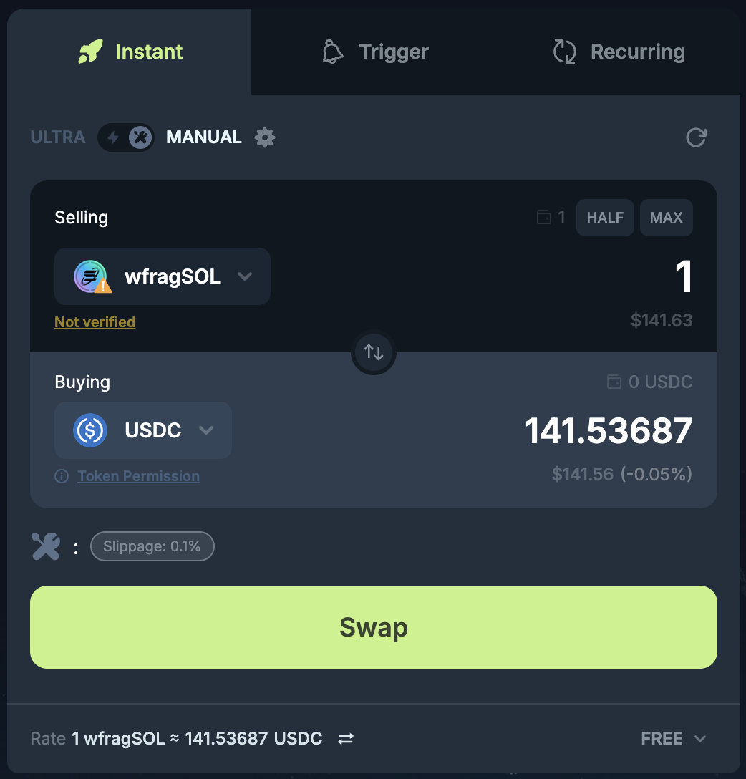Click the wfragSOL token logo
746x779 pixels.
click(92, 276)
